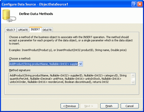Switch to the SELECT tab
The height and width of the screenshot is (112, 144).
11,30
